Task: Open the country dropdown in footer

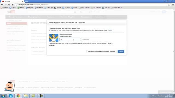Action: (x=41, y=82)
